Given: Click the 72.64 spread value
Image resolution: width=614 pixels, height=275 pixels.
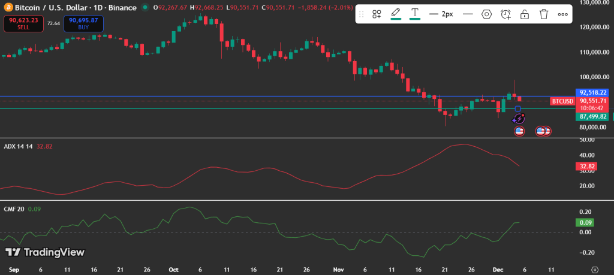Looking at the screenshot, I should point(53,23).
